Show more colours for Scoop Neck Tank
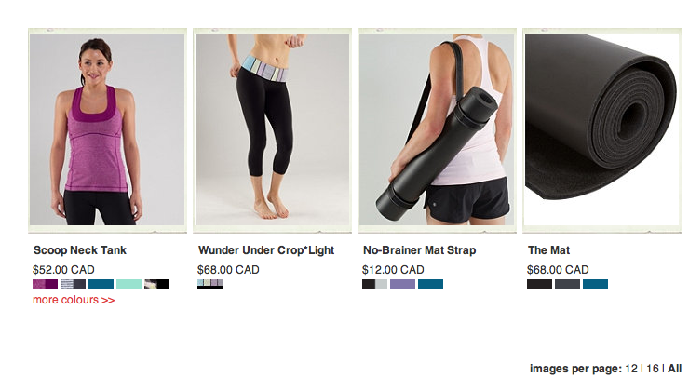 74,300
